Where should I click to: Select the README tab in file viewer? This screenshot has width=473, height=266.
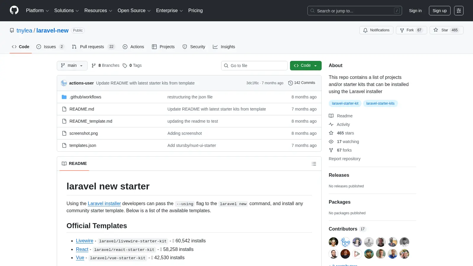pyautogui.click(x=74, y=164)
